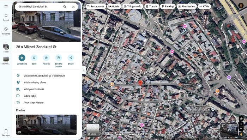Click the place title 28 a Mikheil Zandukeli St
The width and height of the screenshot is (247, 140).
pyautogui.click(x=36, y=47)
